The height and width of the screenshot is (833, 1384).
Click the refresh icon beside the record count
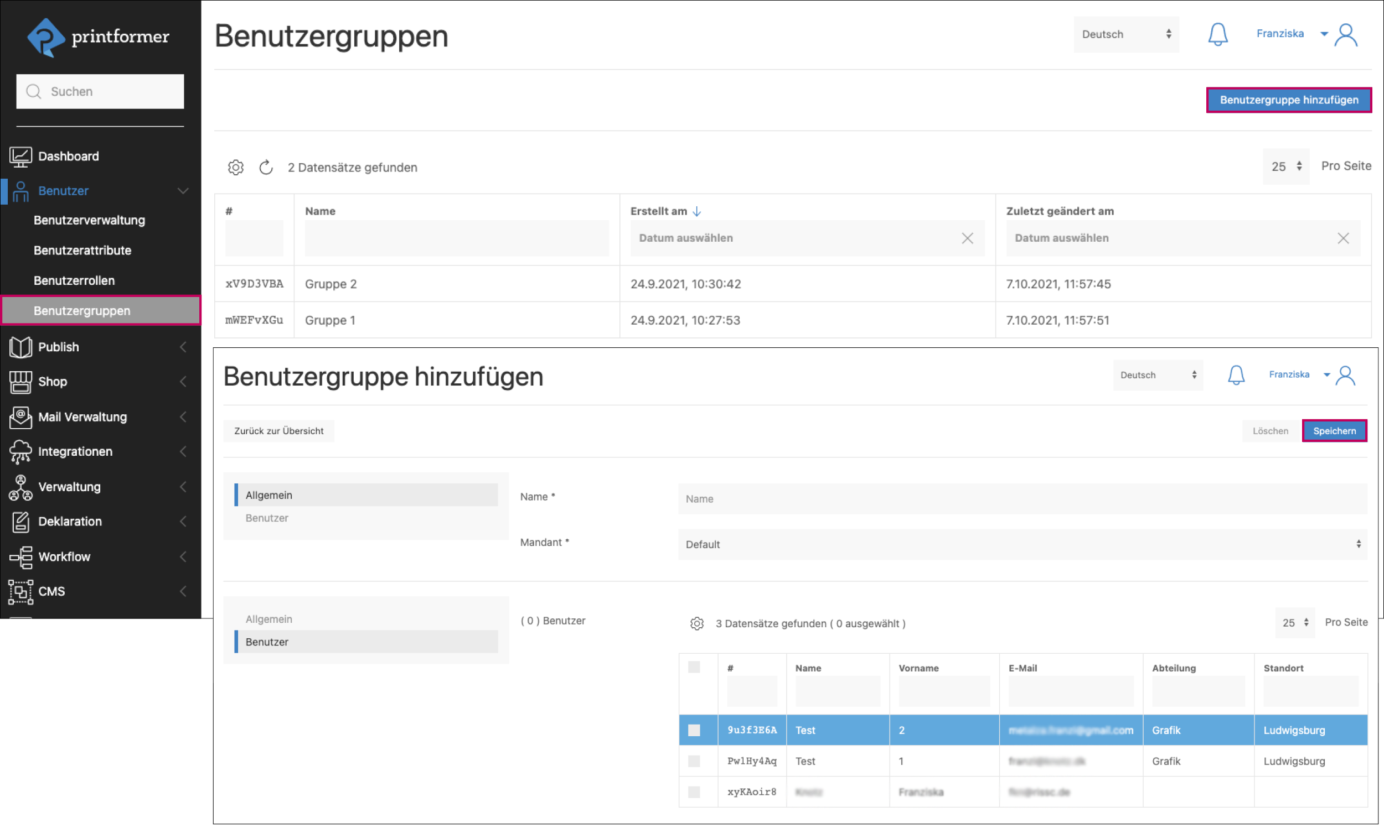(x=266, y=167)
